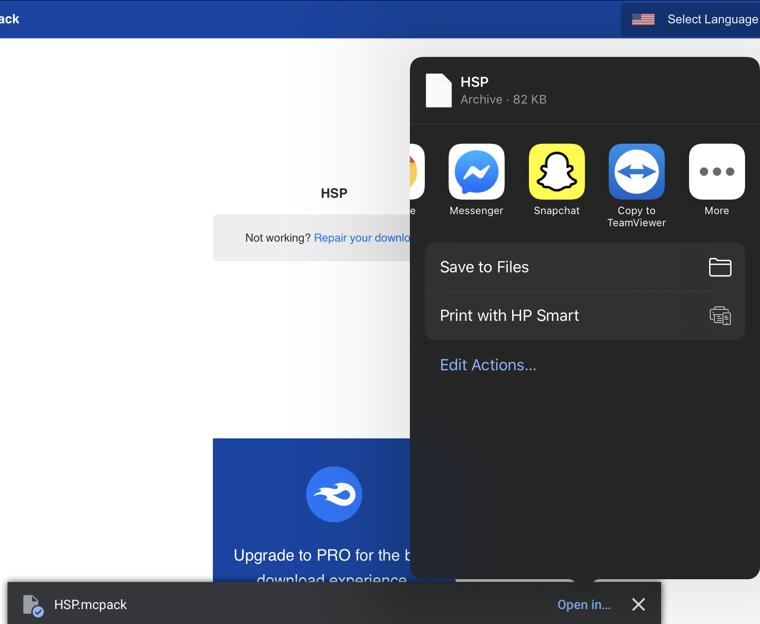Dismiss the HSP.mcpack download bar
Viewport: 760px width, 624px height.
639,604
